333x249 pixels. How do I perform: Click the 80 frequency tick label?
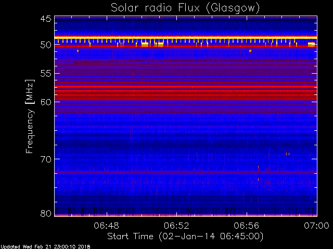pyautogui.click(x=46, y=213)
